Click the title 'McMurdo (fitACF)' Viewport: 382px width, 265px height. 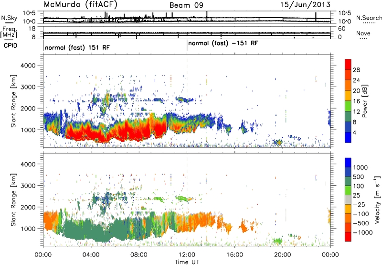(80, 5)
